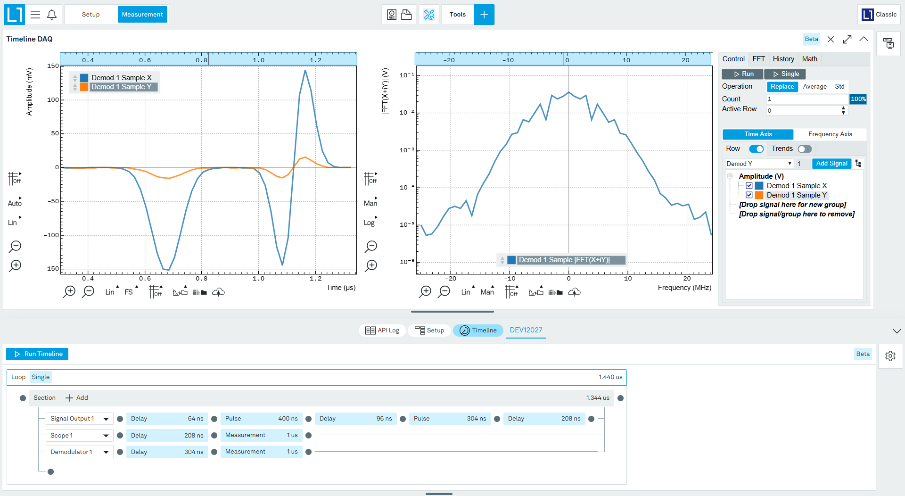The image size is (905, 496).
Task: Click the record data icon in top toolbar
Action: click(x=392, y=15)
